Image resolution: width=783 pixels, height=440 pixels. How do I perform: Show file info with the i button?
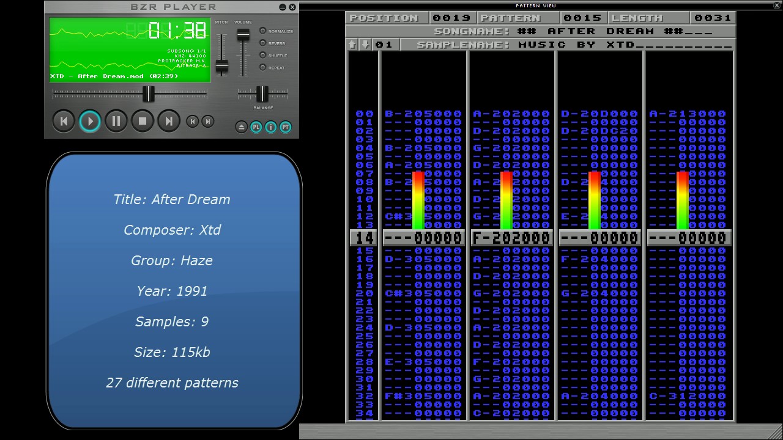pyautogui.click(x=270, y=127)
